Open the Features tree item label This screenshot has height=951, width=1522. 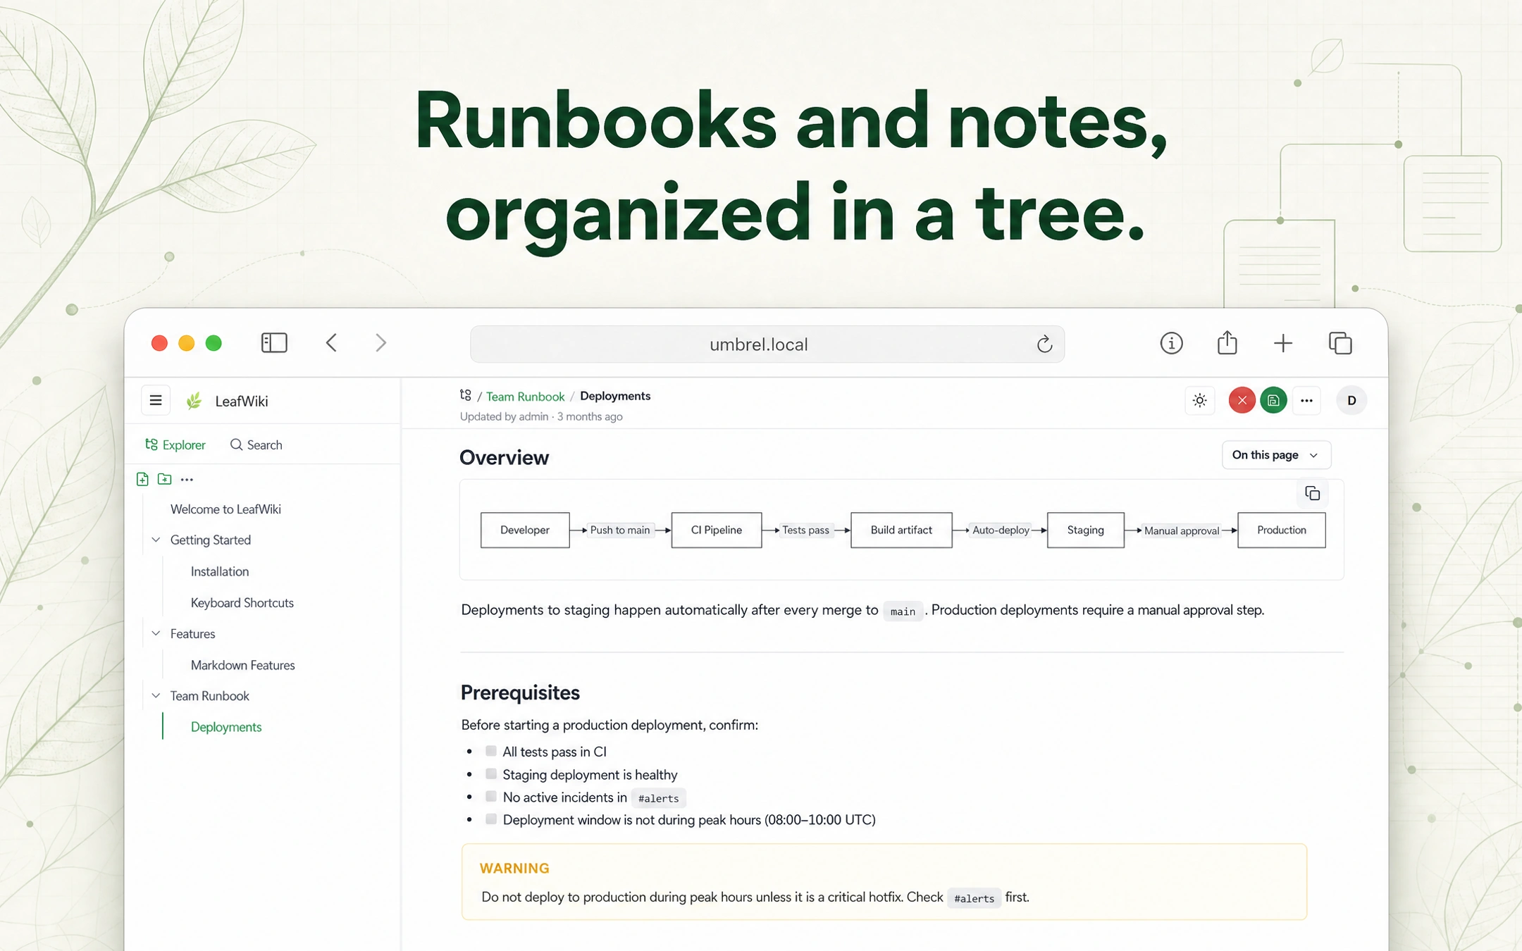pos(192,633)
